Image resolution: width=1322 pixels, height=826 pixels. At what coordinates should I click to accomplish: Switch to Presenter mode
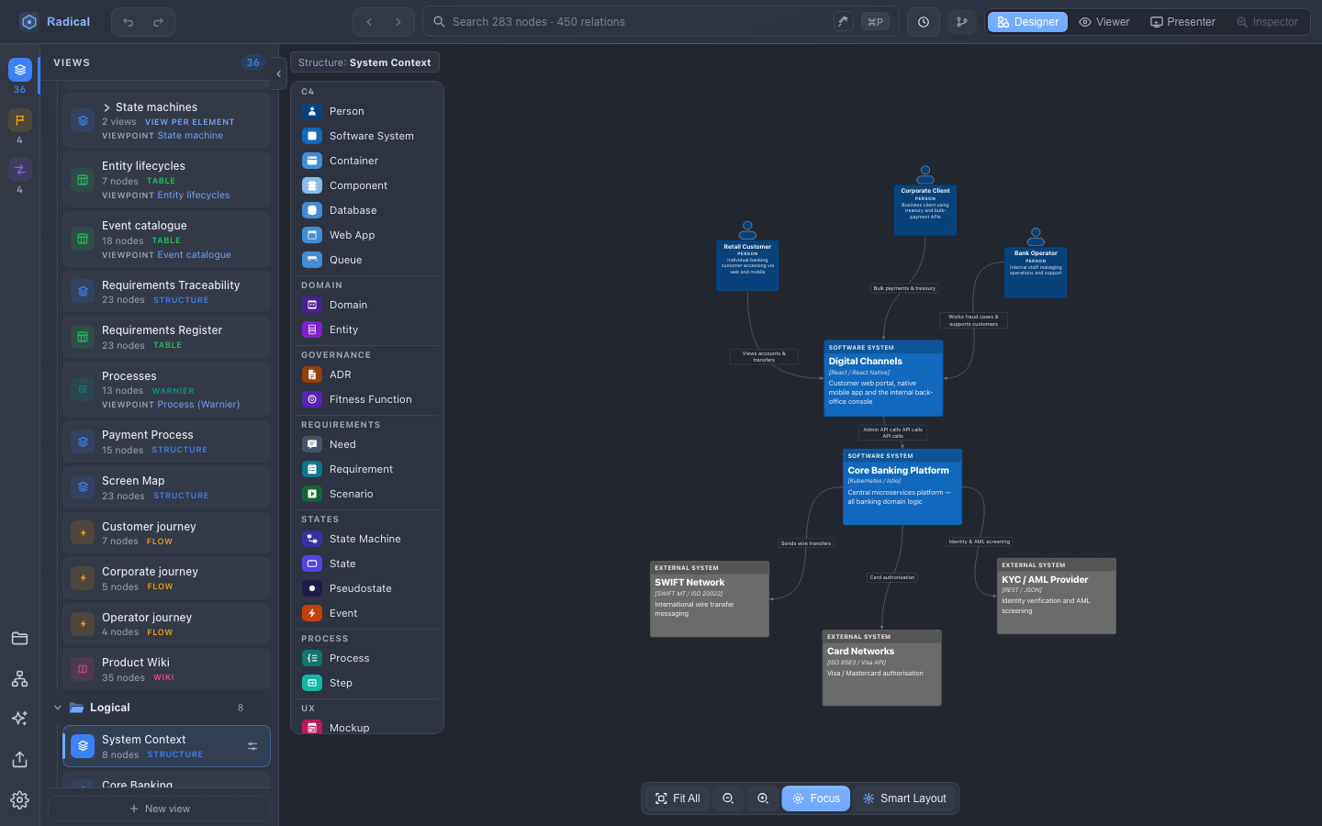coord(1182,22)
